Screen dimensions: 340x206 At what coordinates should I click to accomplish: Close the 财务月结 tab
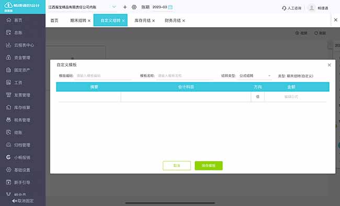tap(184, 21)
